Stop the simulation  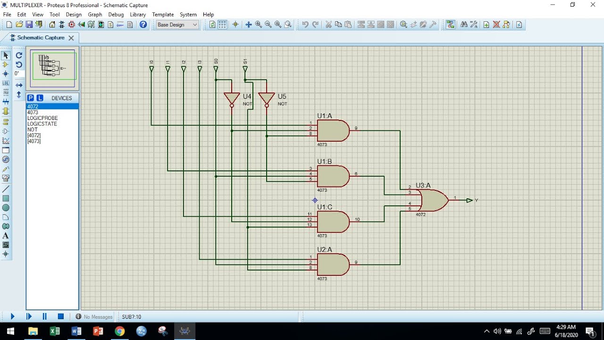[x=61, y=316]
